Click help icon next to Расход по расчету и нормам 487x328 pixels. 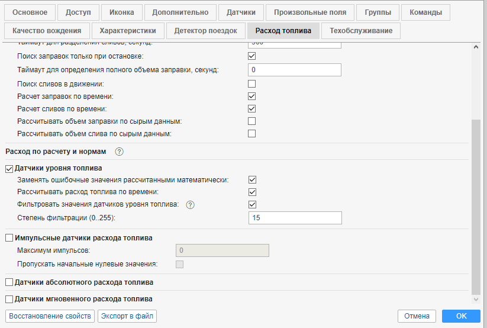[x=120, y=152]
